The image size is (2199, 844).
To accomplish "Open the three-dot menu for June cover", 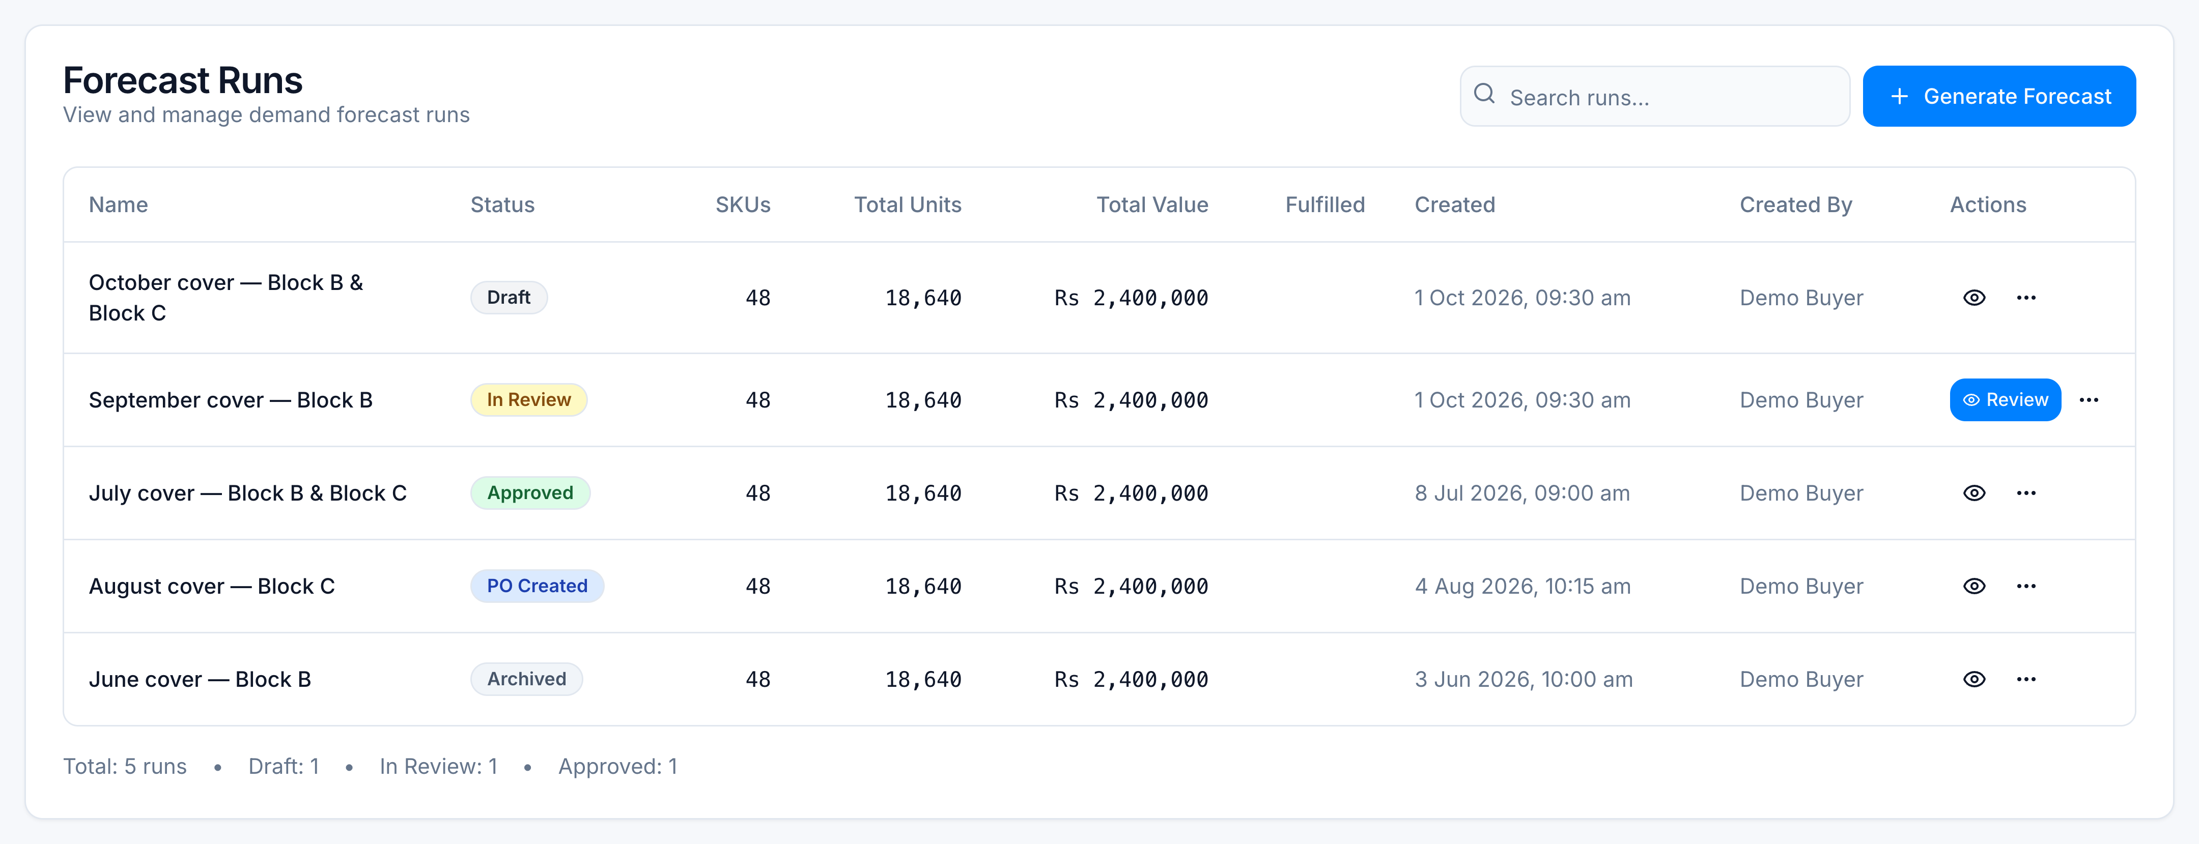I will coord(2026,679).
